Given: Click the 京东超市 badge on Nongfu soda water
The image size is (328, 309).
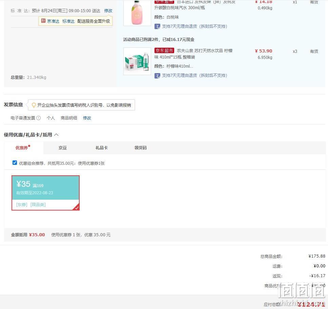Looking at the screenshot, I should click(164, 50).
